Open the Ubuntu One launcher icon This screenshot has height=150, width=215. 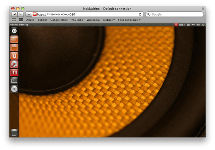point(14,56)
